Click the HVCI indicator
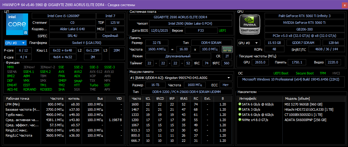The width and height of the screenshot is (348, 147). pyautogui.click(x=336, y=73)
